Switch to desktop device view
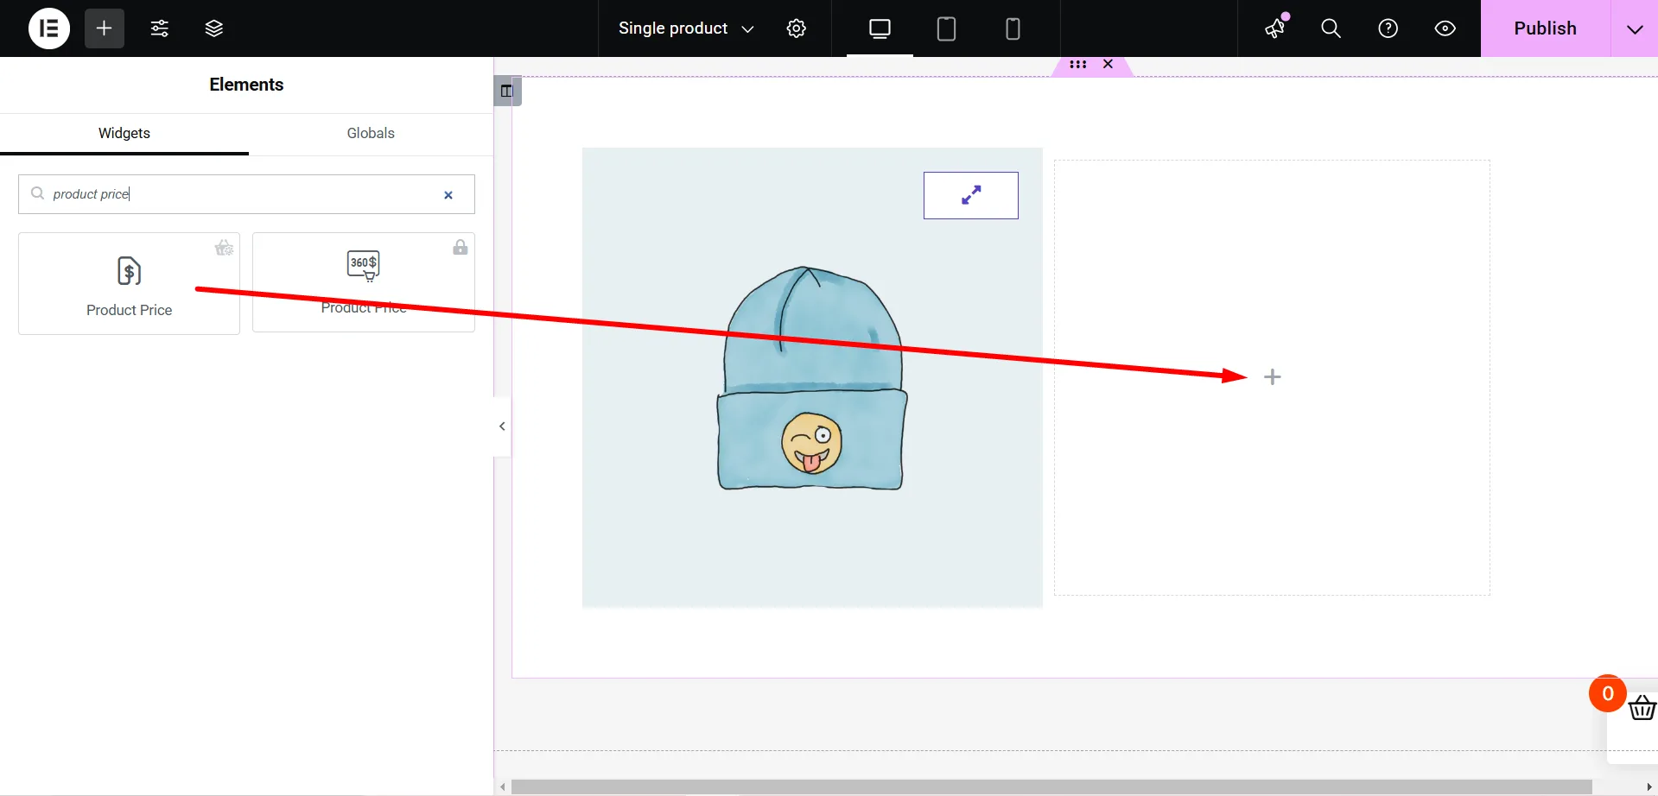 point(880,28)
